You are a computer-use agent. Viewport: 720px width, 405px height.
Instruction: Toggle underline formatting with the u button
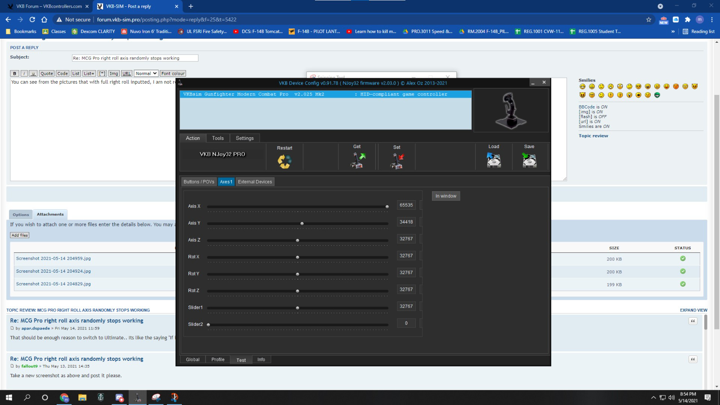(x=33, y=73)
